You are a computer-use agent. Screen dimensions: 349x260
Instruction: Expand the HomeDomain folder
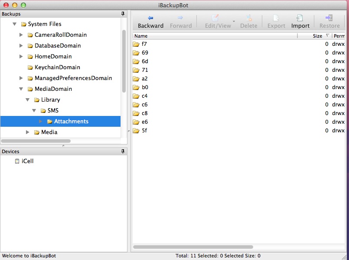point(21,56)
